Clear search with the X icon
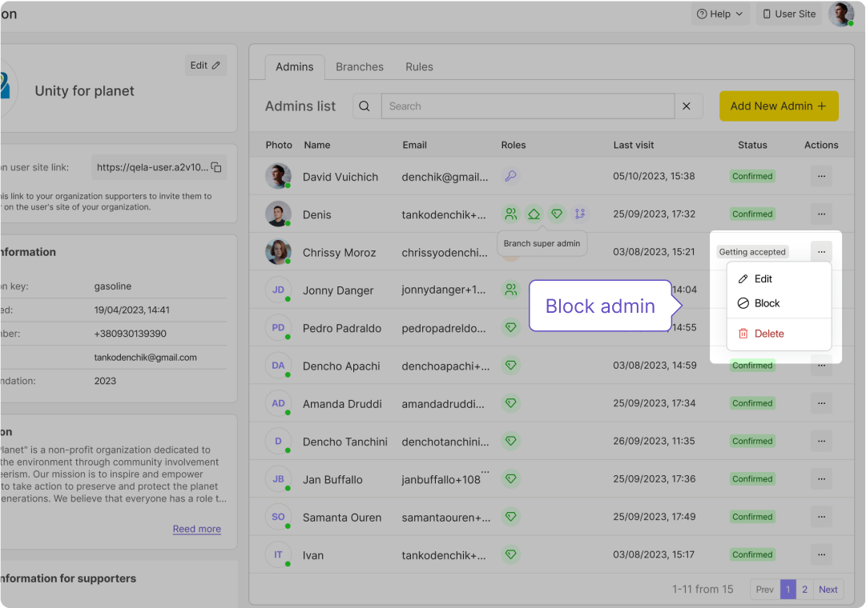This screenshot has width=866, height=608. [687, 106]
